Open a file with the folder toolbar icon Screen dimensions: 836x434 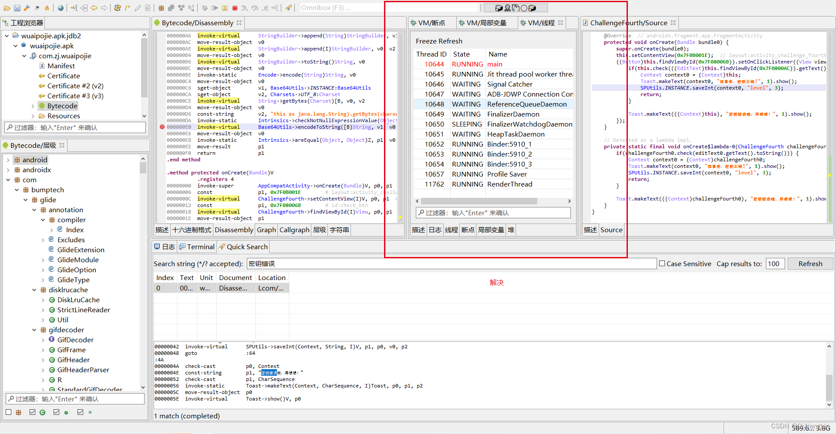click(7, 7)
